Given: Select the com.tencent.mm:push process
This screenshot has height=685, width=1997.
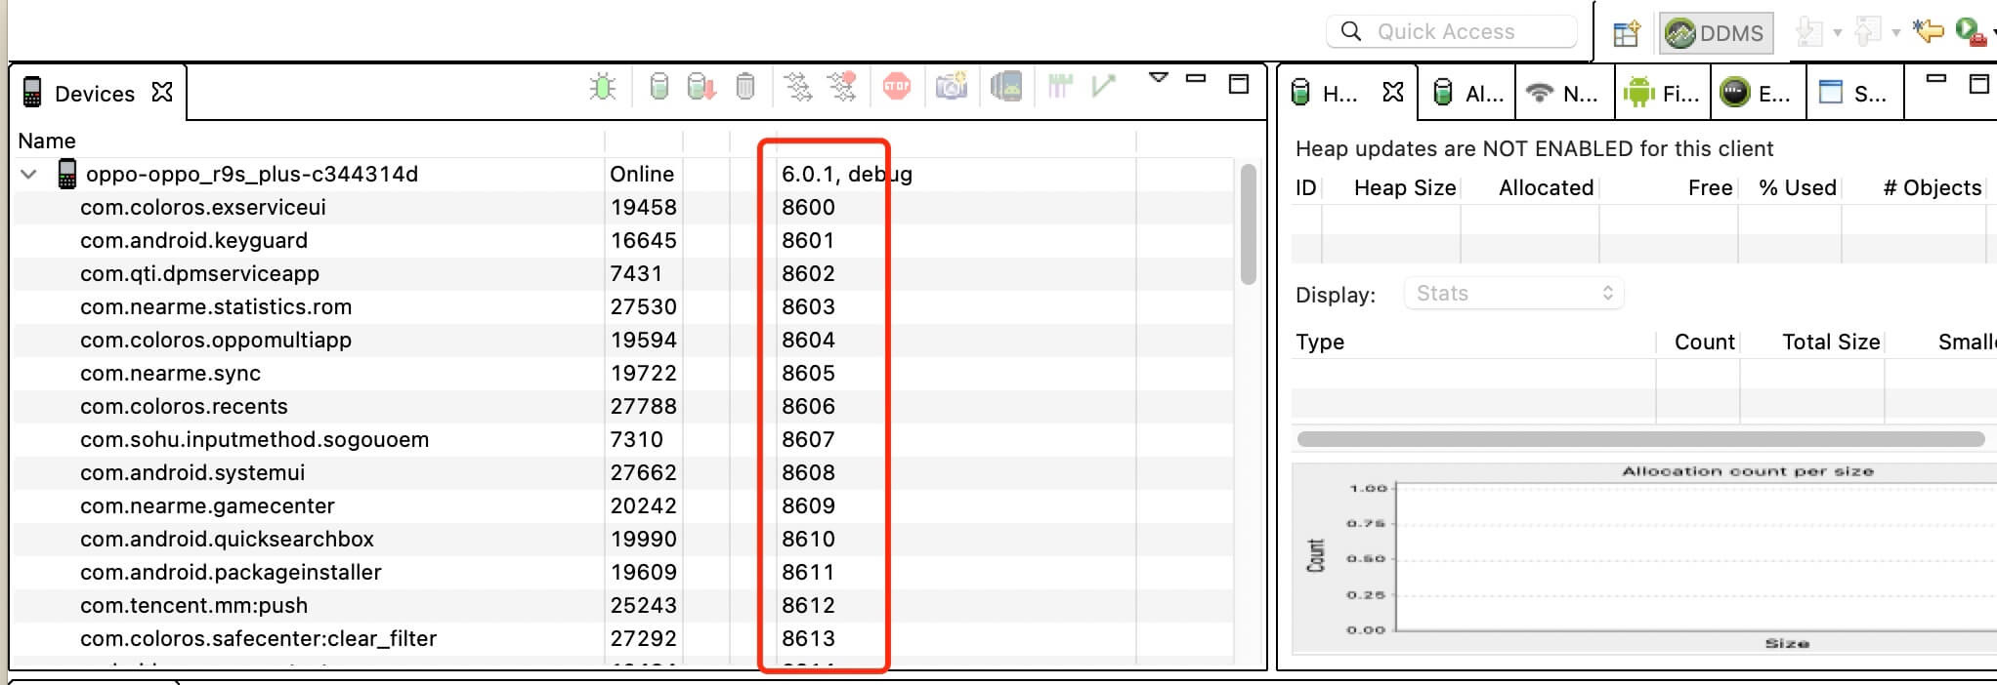Looking at the screenshot, I should pyautogui.click(x=193, y=606).
